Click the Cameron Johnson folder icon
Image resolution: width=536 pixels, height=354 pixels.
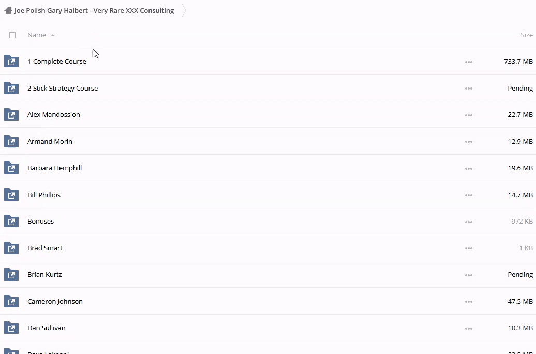pyautogui.click(x=11, y=302)
